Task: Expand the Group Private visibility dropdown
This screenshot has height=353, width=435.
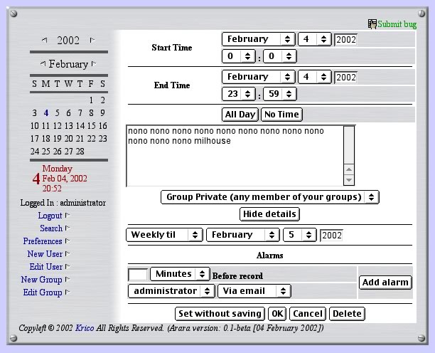Action: point(269,197)
